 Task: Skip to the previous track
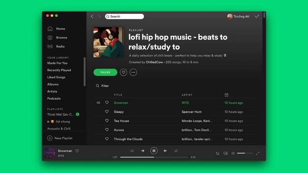(143, 151)
